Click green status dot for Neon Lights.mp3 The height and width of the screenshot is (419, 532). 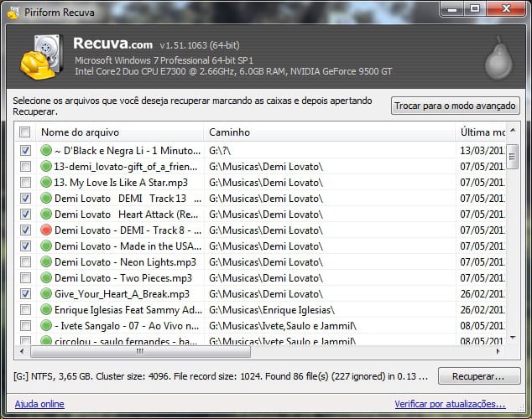point(46,261)
